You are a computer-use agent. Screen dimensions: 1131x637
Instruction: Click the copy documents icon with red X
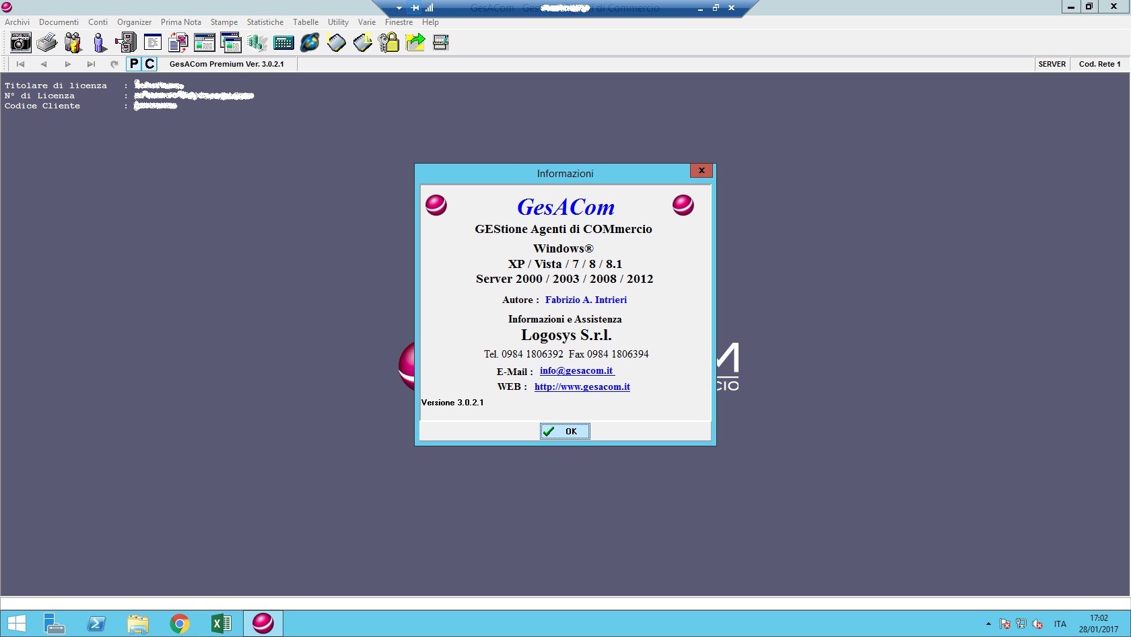click(178, 42)
